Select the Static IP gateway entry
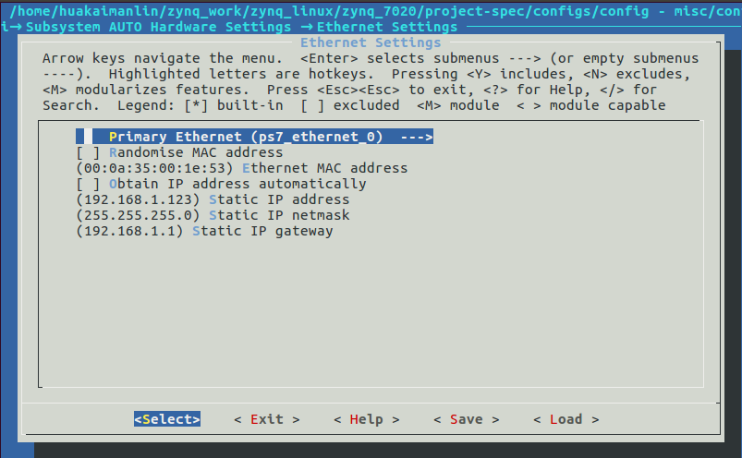The image size is (742, 458). click(204, 231)
